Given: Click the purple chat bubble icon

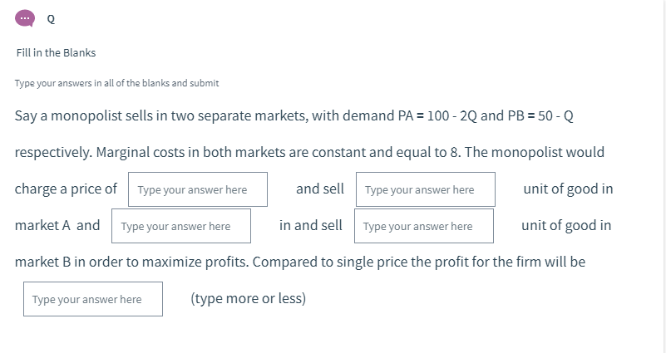Looking at the screenshot, I should (25, 17).
